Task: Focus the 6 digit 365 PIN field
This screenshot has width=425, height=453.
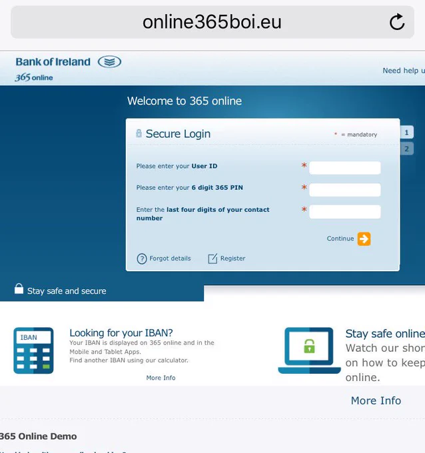Action: click(344, 189)
